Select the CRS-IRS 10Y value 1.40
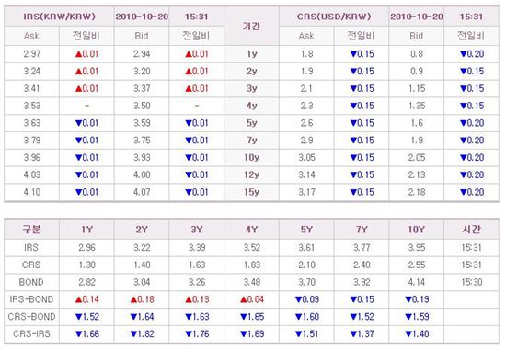This screenshot has width=506, height=349. [417, 334]
